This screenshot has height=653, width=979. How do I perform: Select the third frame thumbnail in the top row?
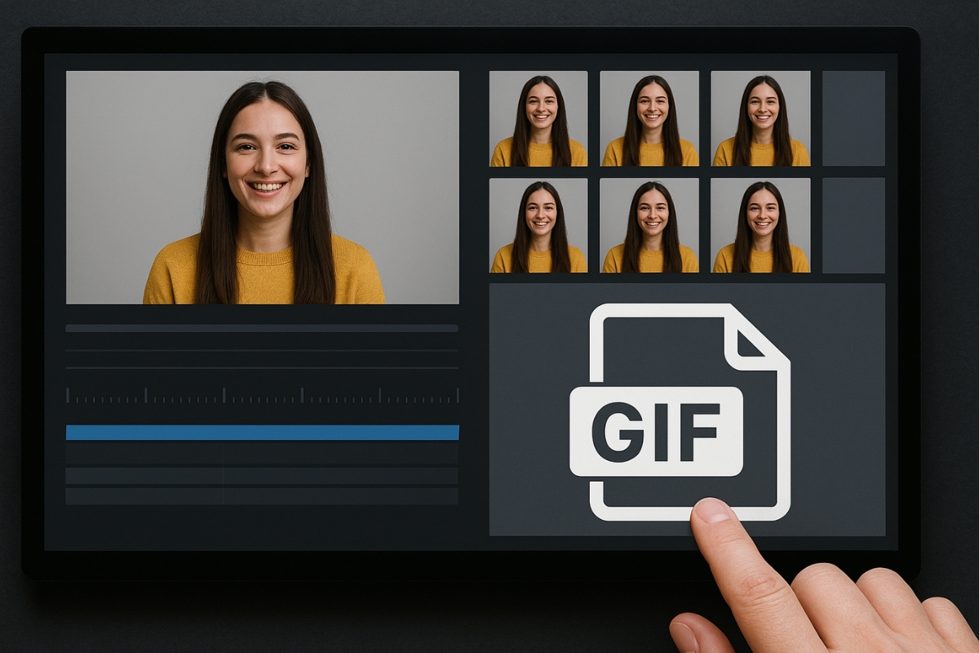tap(760, 118)
